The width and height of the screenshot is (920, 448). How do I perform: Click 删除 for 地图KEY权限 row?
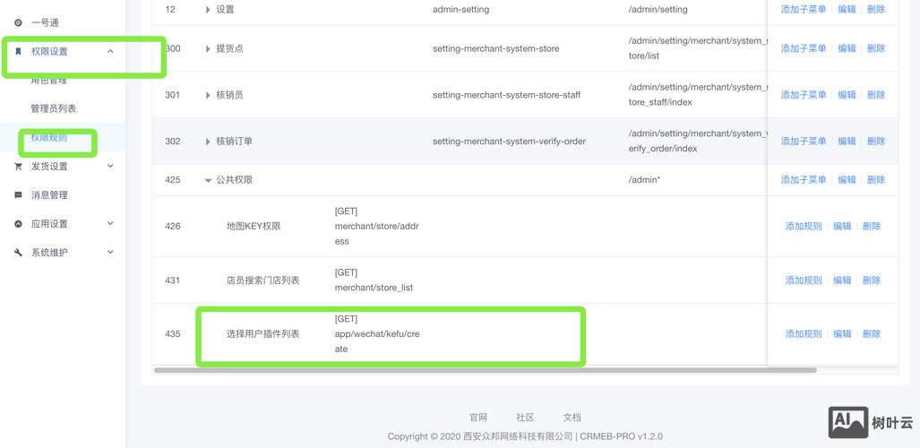click(x=872, y=226)
